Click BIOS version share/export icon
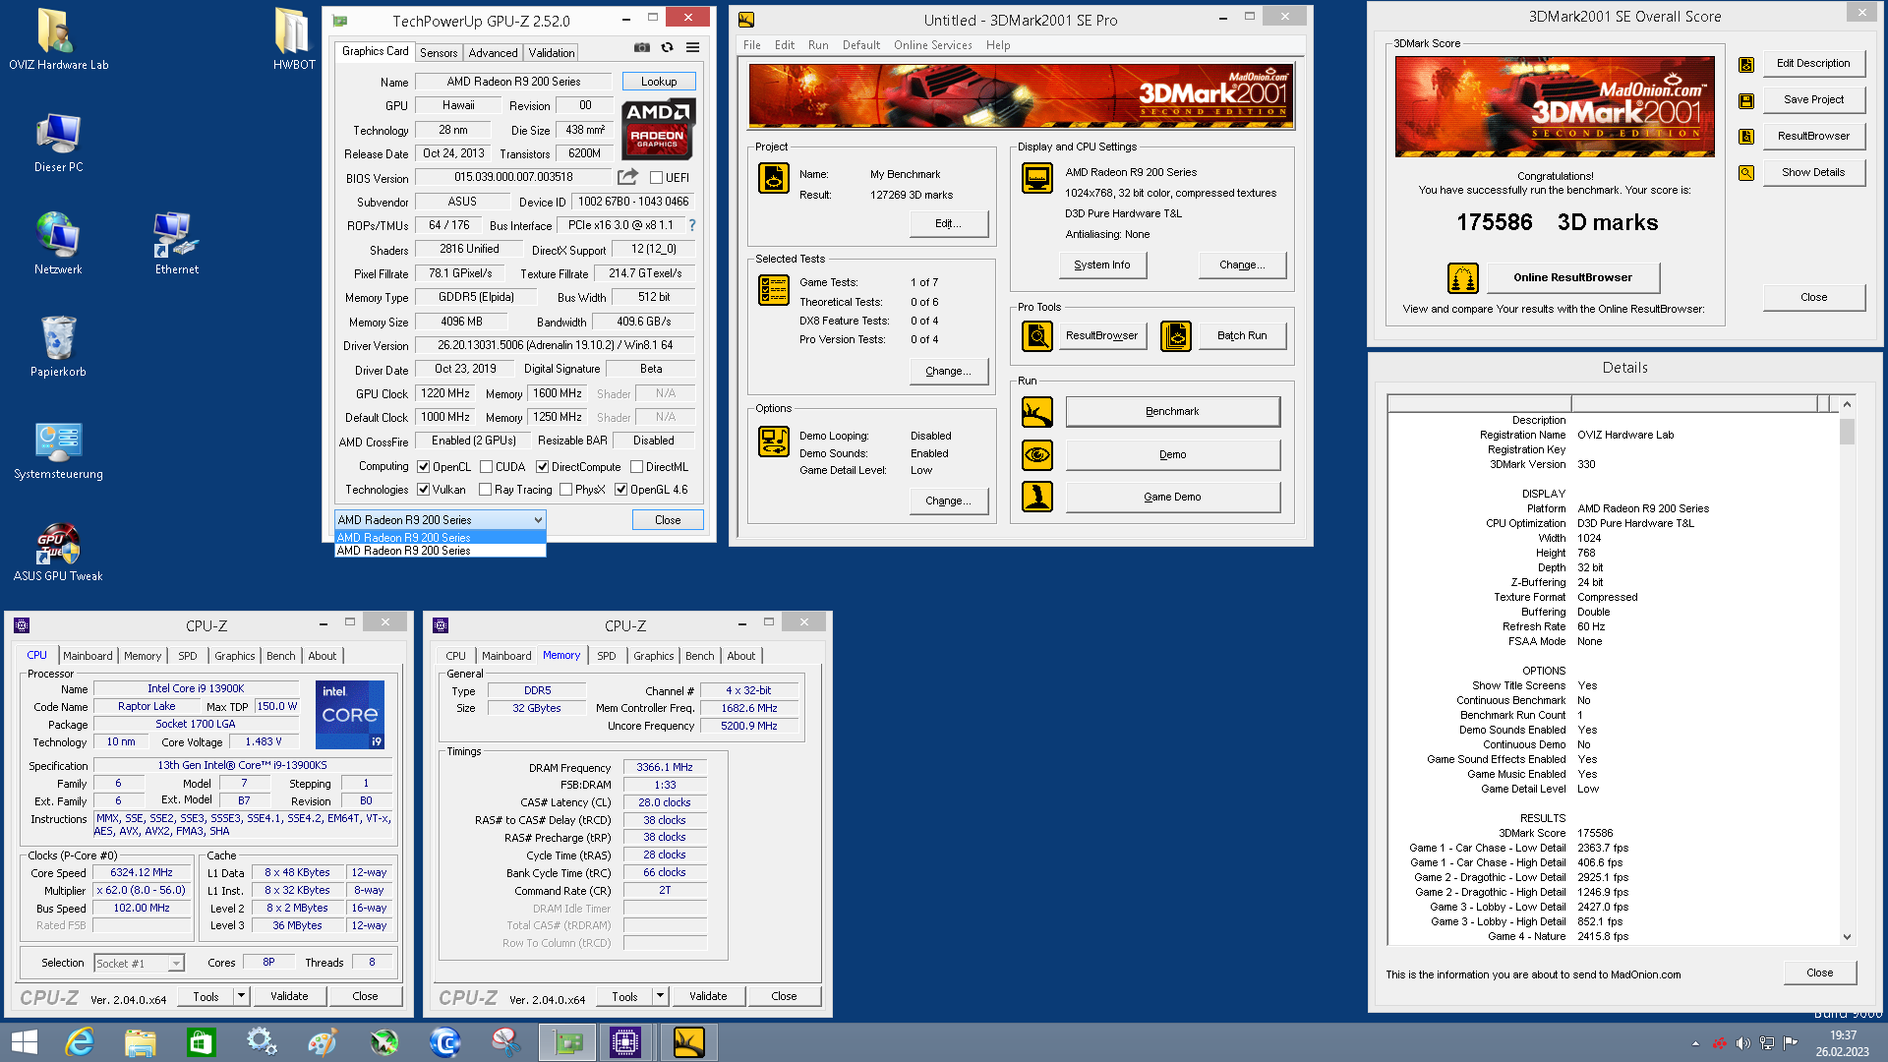The width and height of the screenshot is (1888, 1062). click(627, 177)
